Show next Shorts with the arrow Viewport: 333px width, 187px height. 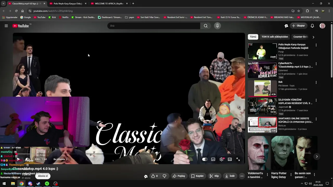[317, 156]
